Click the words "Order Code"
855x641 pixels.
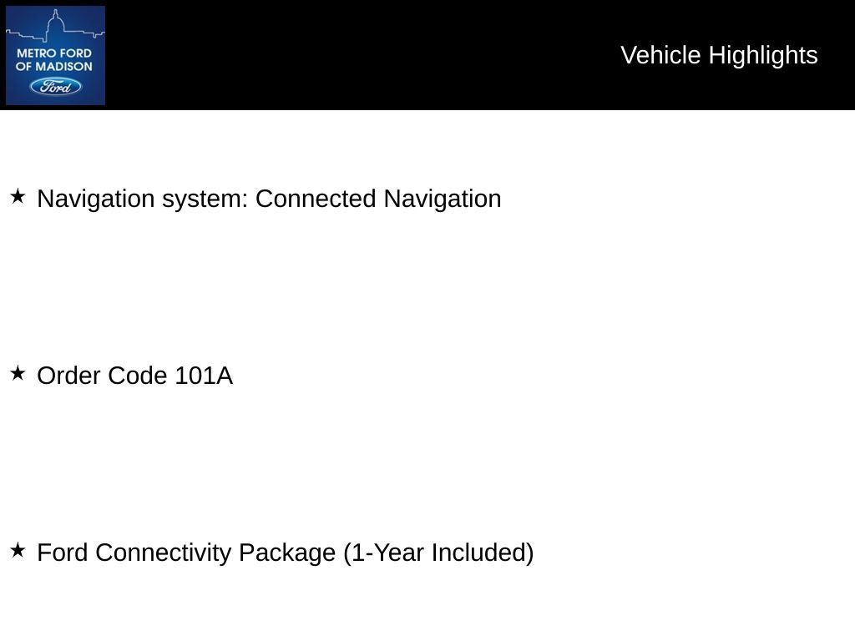103,376
